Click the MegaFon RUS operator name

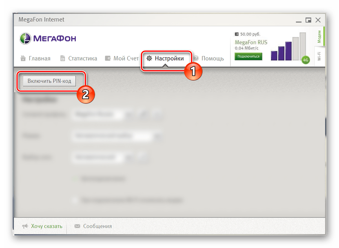point(251,42)
